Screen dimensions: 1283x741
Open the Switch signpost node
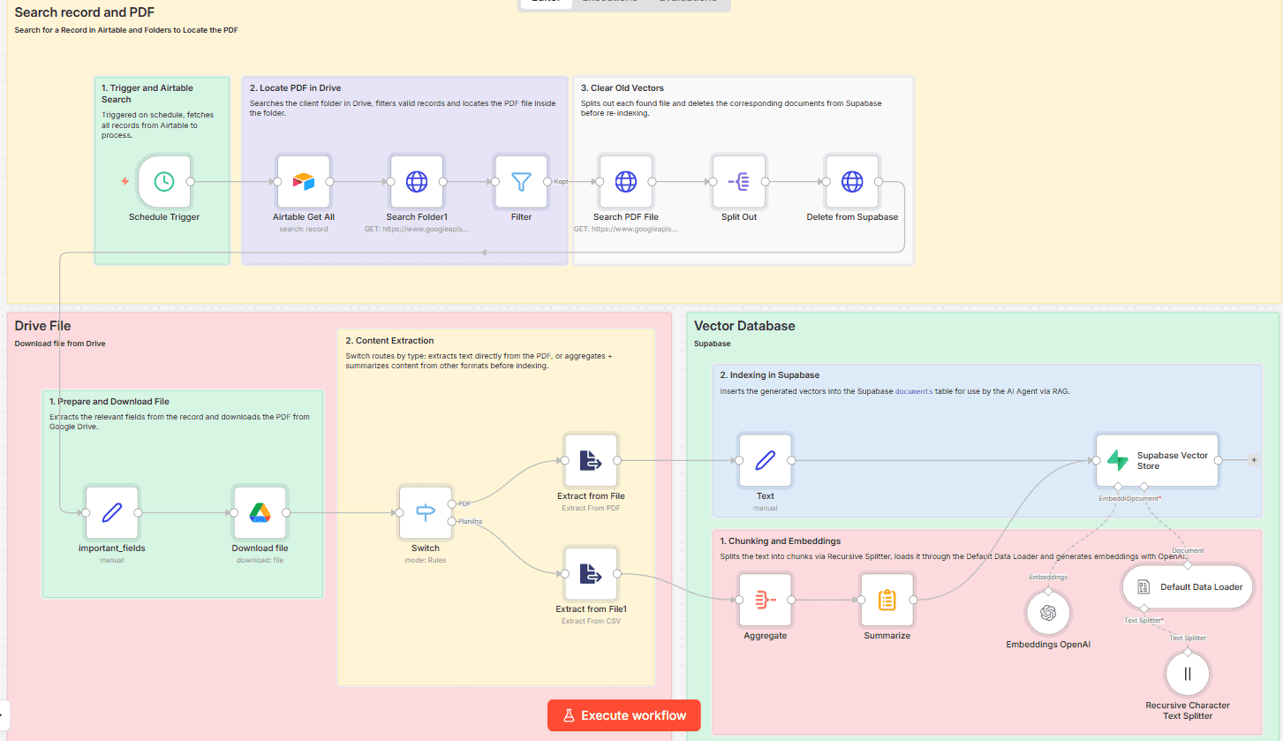coord(426,512)
